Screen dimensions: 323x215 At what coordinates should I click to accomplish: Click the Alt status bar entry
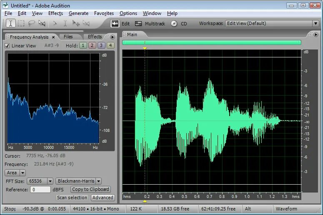click(x=248, y=209)
